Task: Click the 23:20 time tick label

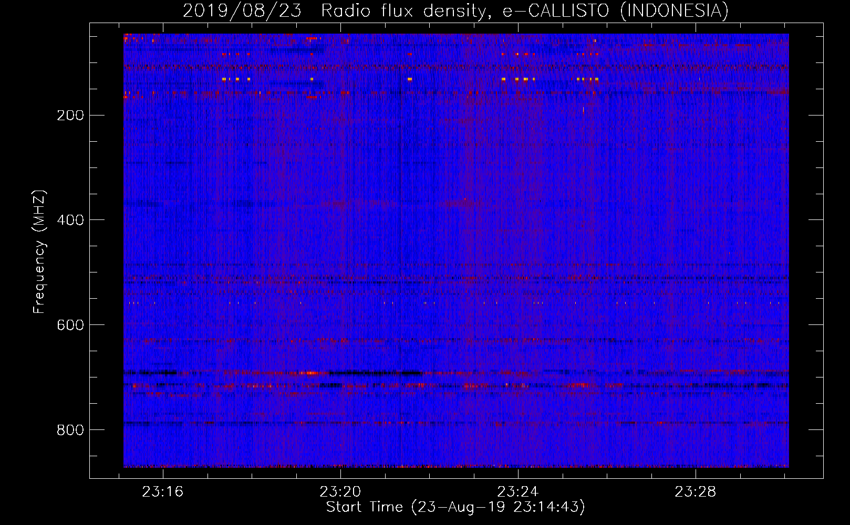Action: (x=340, y=492)
